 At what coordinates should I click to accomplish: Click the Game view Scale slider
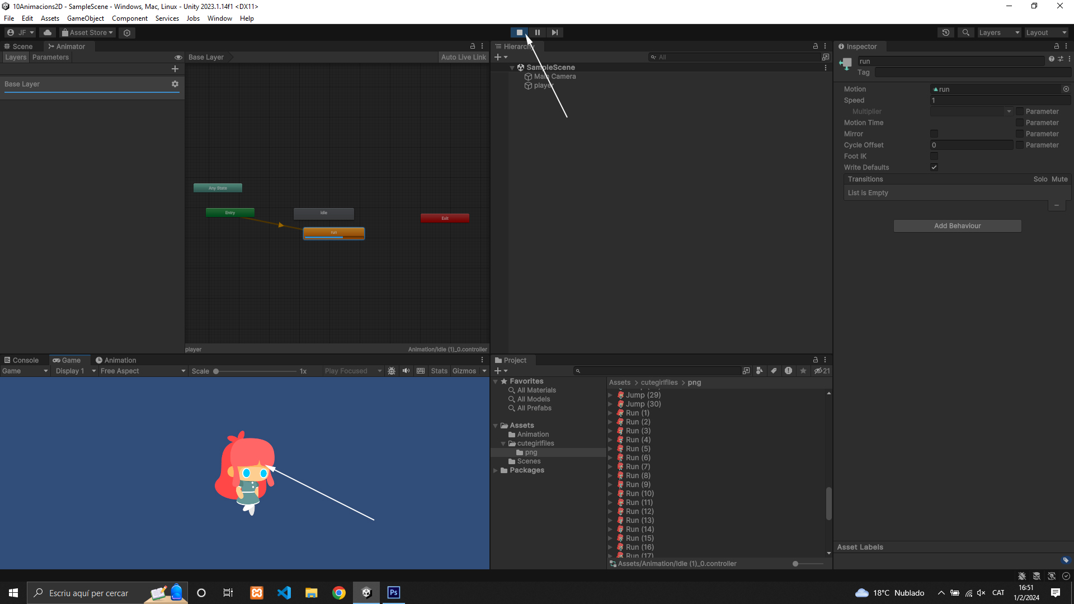click(x=255, y=371)
